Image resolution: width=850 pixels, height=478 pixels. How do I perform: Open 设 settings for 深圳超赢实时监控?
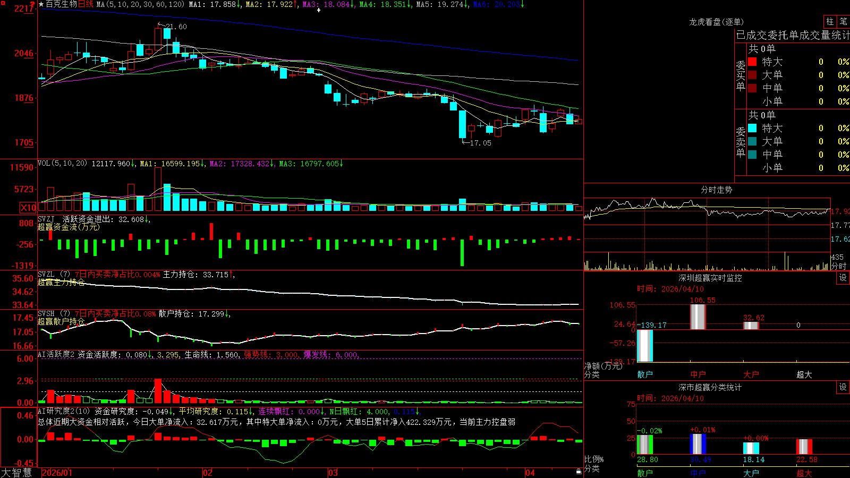coord(843,278)
